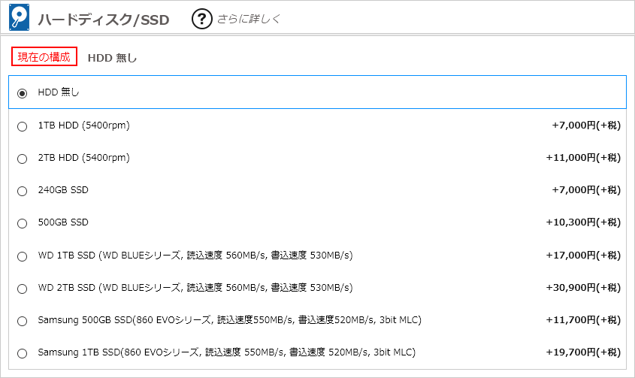
Task: Pick the 500GB SSD radio button
Action: coord(23,223)
